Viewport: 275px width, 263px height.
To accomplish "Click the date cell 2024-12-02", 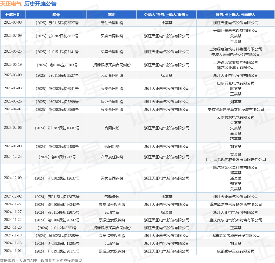I will pyautogui.click(x=13, y=196).
